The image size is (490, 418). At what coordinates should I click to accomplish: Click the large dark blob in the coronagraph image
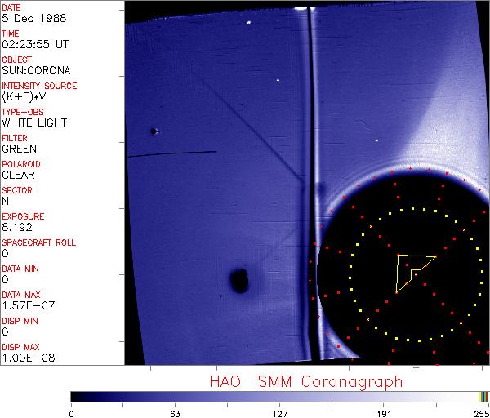239,281
